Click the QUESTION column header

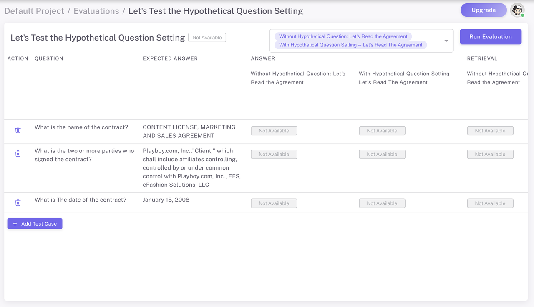point(49,58)
